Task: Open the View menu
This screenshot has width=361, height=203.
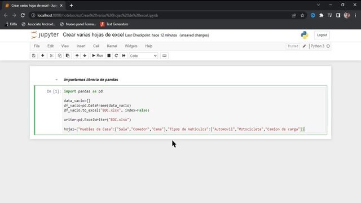Action: 65,46
